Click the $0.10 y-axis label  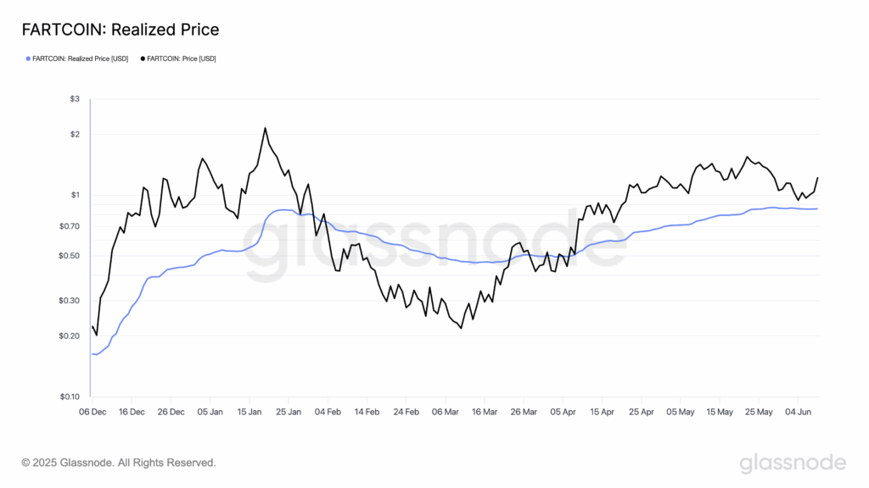70,396
